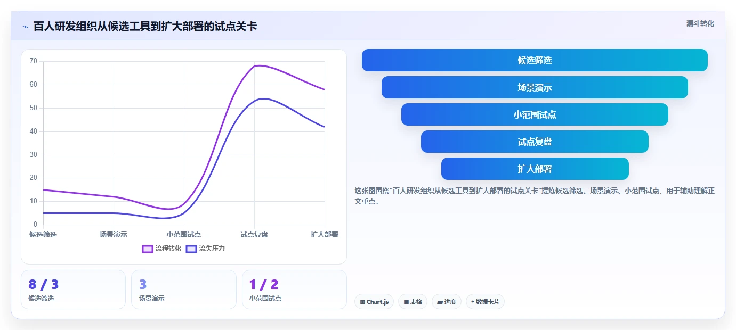The image size is (736, 330).
Task: Click the 扩大部署 x-axis label
Action: [x=325, y=234]
